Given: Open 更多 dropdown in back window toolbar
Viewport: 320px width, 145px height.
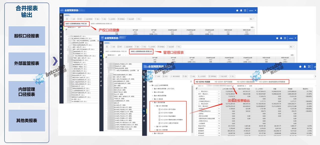Looking at the screenshot, I should tap(252, 19).
